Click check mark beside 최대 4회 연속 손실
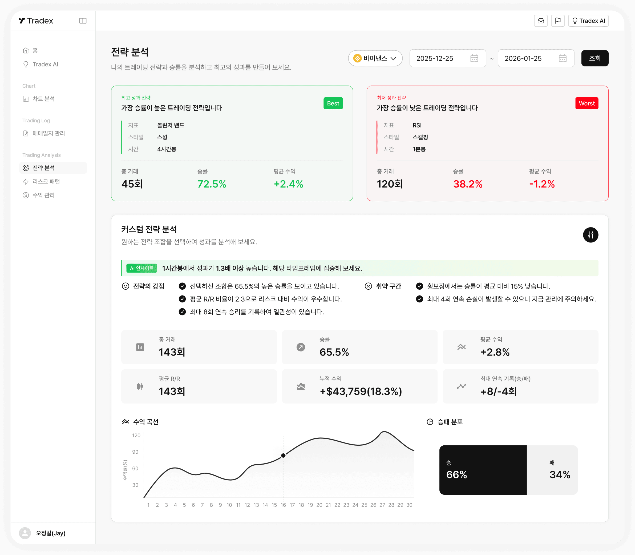This screenshot has width=635, height=555. (419, 299)
